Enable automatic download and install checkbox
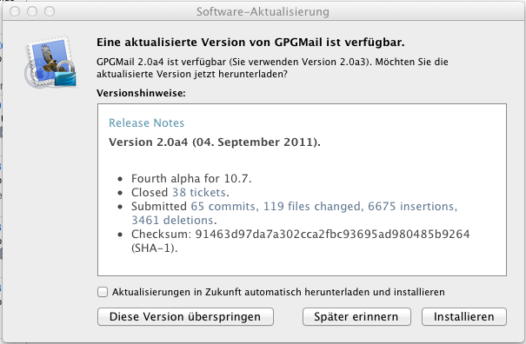This screenshot has width=526, height=344. (103, 292)
